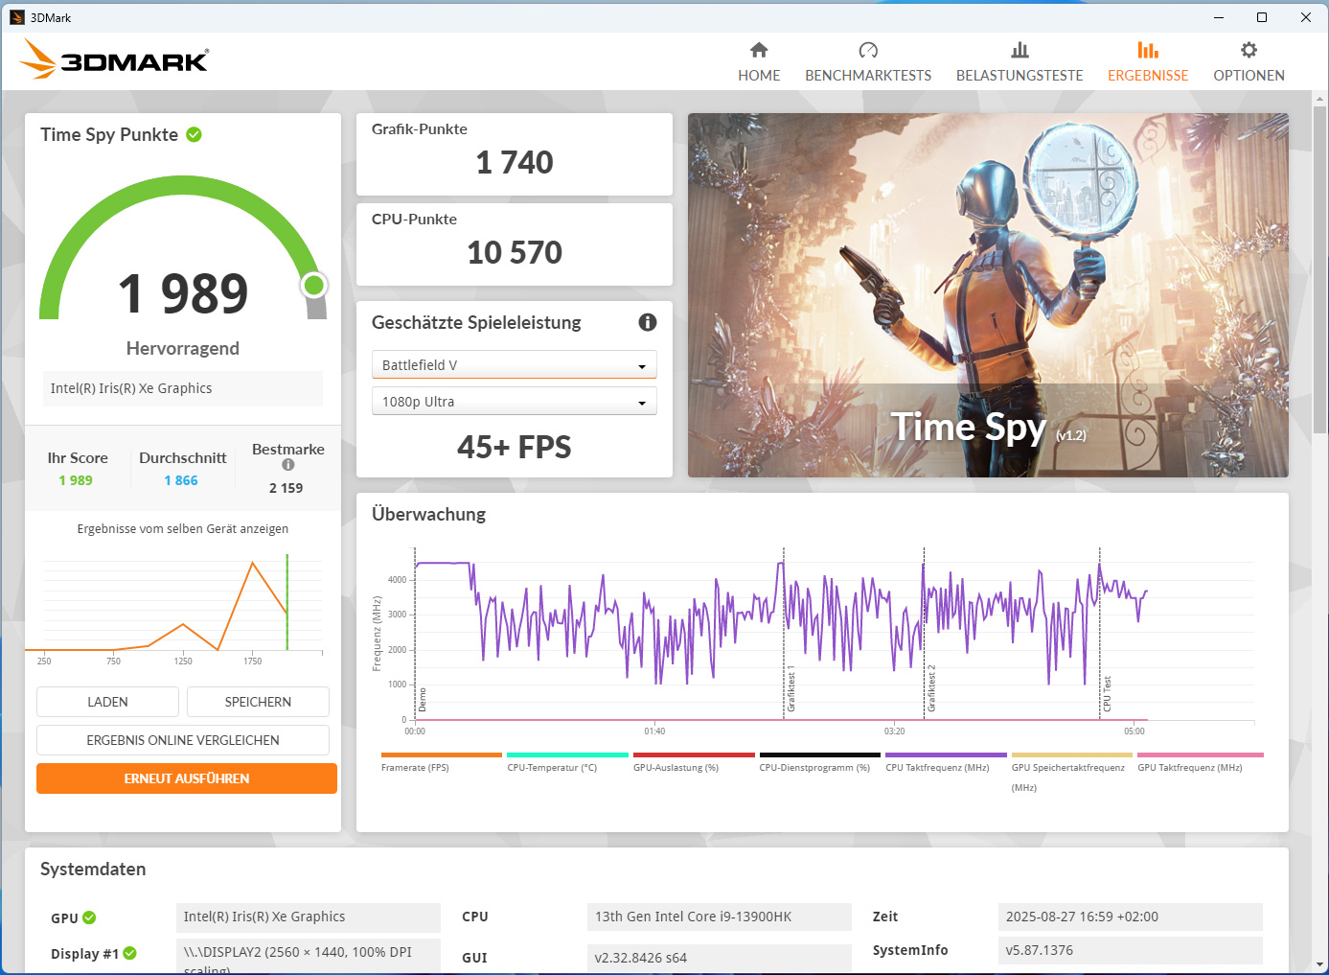This screenshot has width=1329, height=975.
Task: Switch to the Ergebnisse tab
Action: 1148,61
